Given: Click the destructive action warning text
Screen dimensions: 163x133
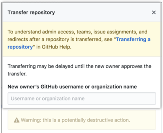Looking at the screenshot, I should click(75, 120).
